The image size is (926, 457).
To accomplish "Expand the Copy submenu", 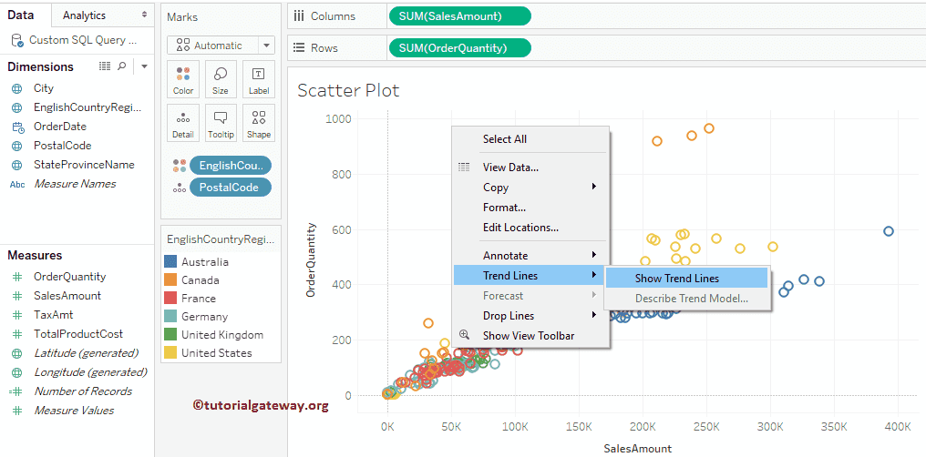I will pos(594,187).
